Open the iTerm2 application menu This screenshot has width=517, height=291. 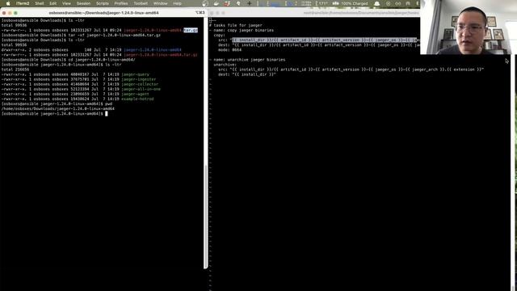click(x=23, y=3)
